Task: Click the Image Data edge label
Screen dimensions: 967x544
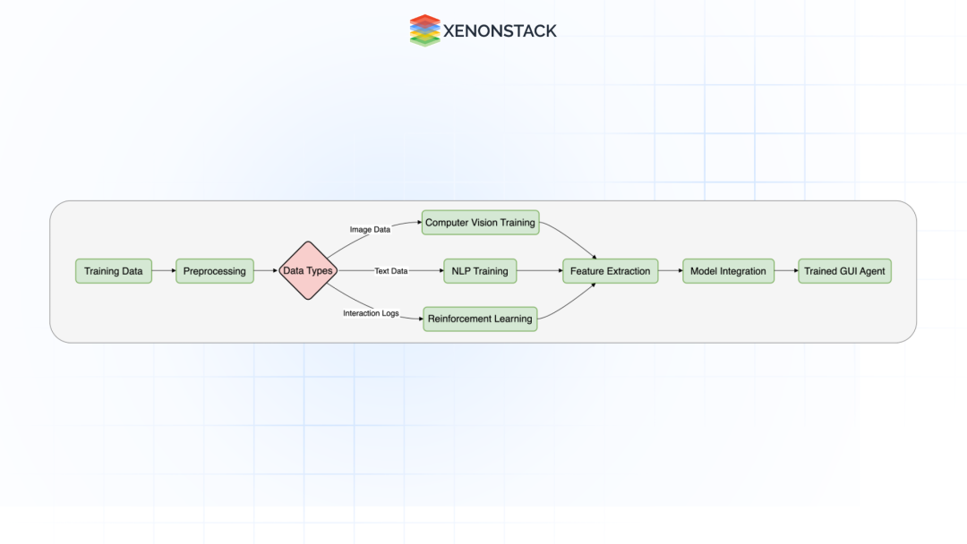Action: 370,229
